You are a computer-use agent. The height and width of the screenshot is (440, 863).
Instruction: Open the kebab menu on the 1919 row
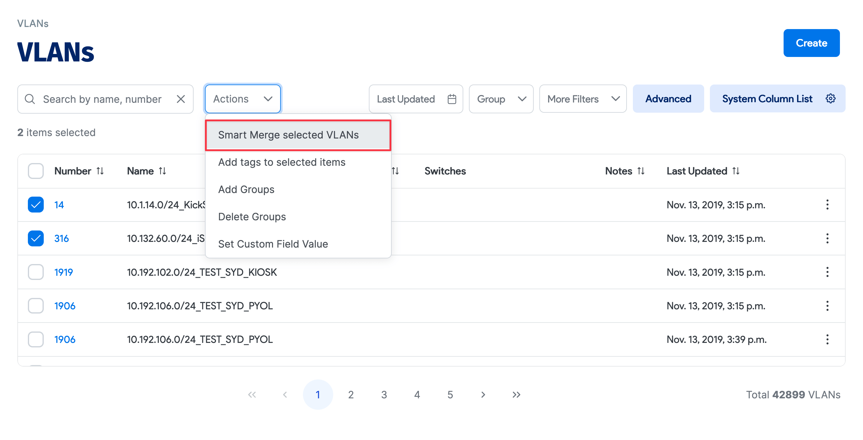(x=827, y=272)
